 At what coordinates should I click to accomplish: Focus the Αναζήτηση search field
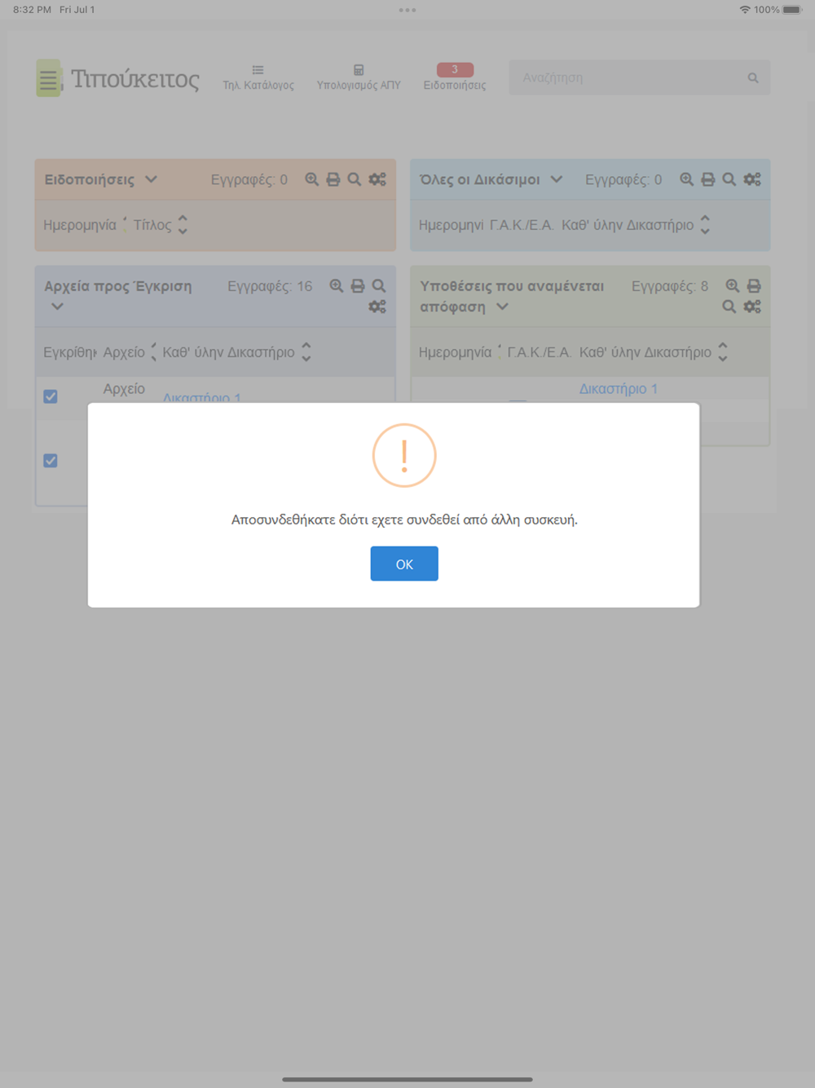(x=640, y=77)
